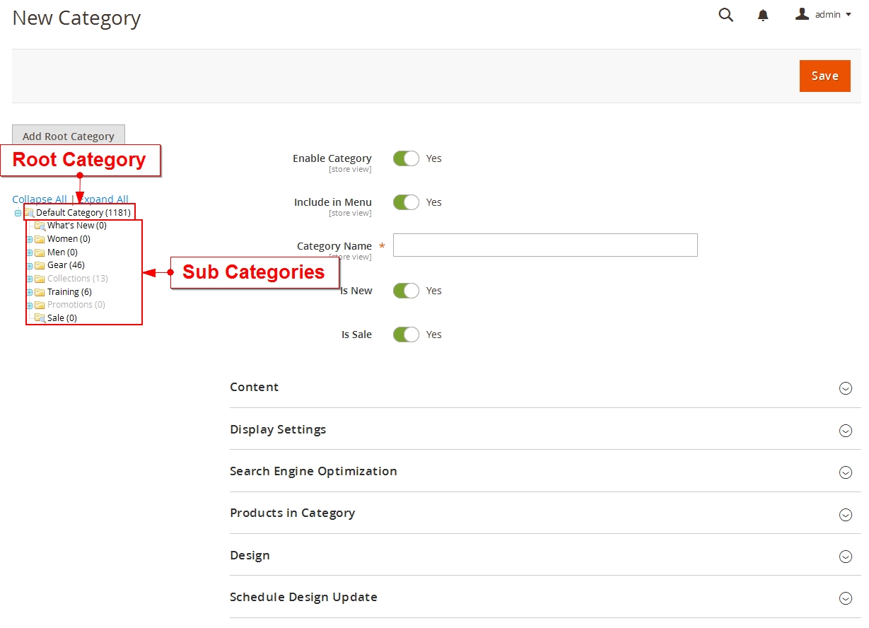Click the notifications bell icon

[764, 15]
